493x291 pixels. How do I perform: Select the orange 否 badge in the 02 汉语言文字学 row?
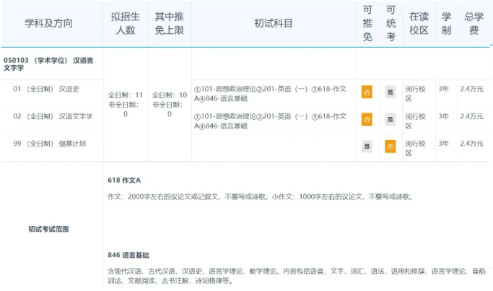click(367, 119)
